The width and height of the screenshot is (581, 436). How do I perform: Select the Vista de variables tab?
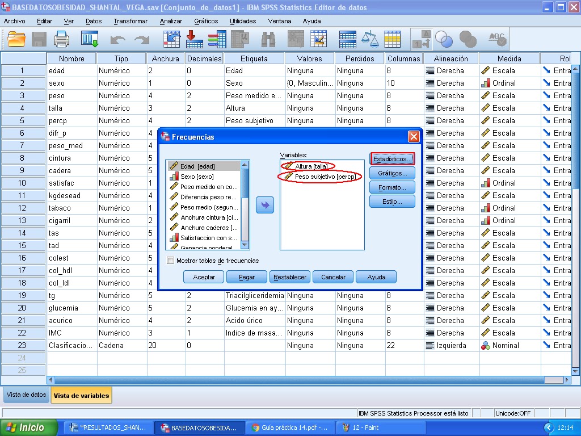[x=81, y=396]
